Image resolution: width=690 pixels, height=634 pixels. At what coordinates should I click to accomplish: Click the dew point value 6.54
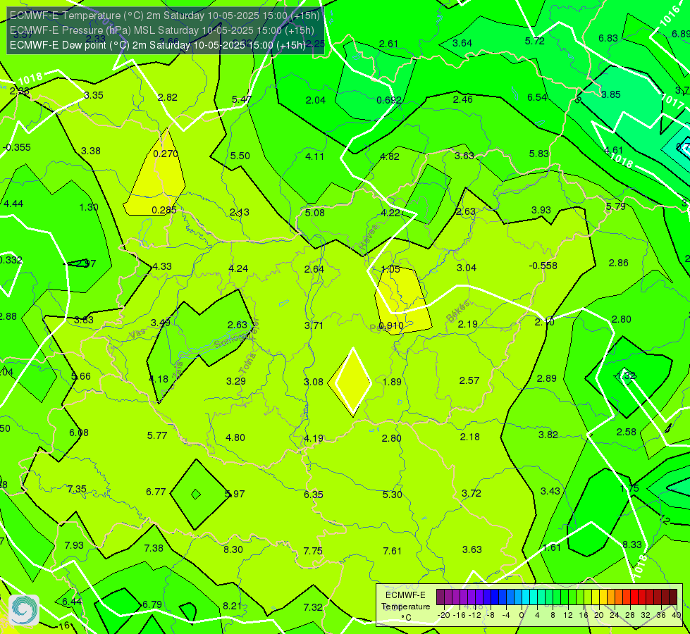[x=537, y=97]
